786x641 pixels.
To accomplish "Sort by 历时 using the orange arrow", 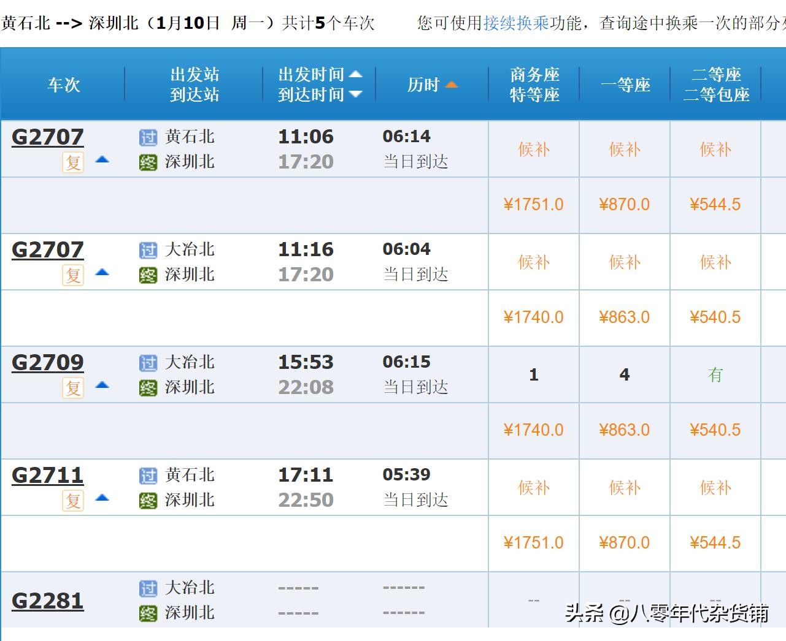I will (452, 85).
